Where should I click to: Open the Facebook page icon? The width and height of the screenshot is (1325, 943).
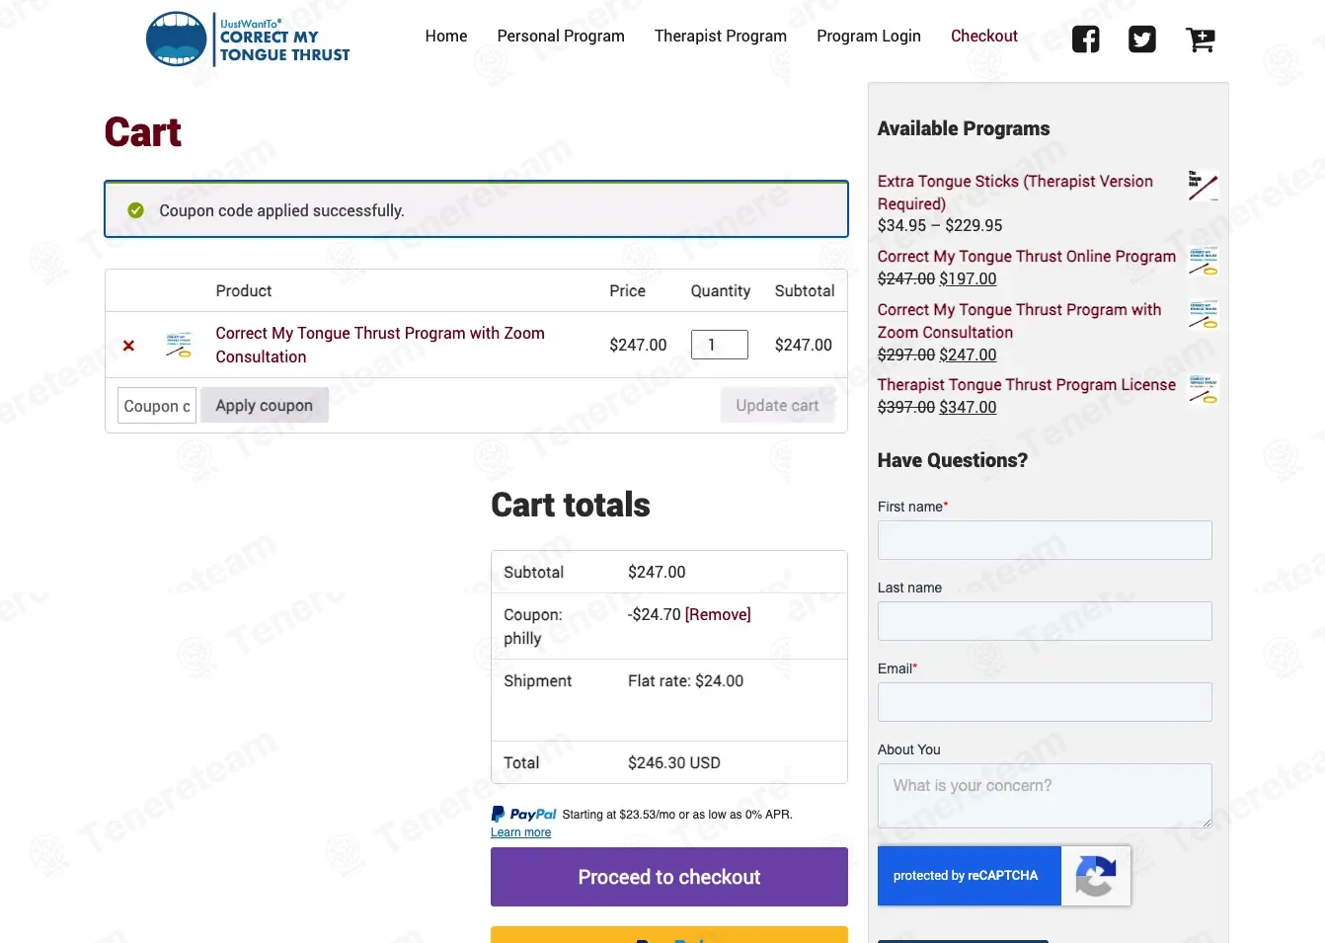(1085, 39)
